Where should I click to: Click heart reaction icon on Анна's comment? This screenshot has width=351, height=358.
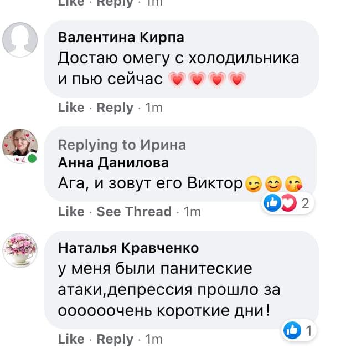coord(289,203)
